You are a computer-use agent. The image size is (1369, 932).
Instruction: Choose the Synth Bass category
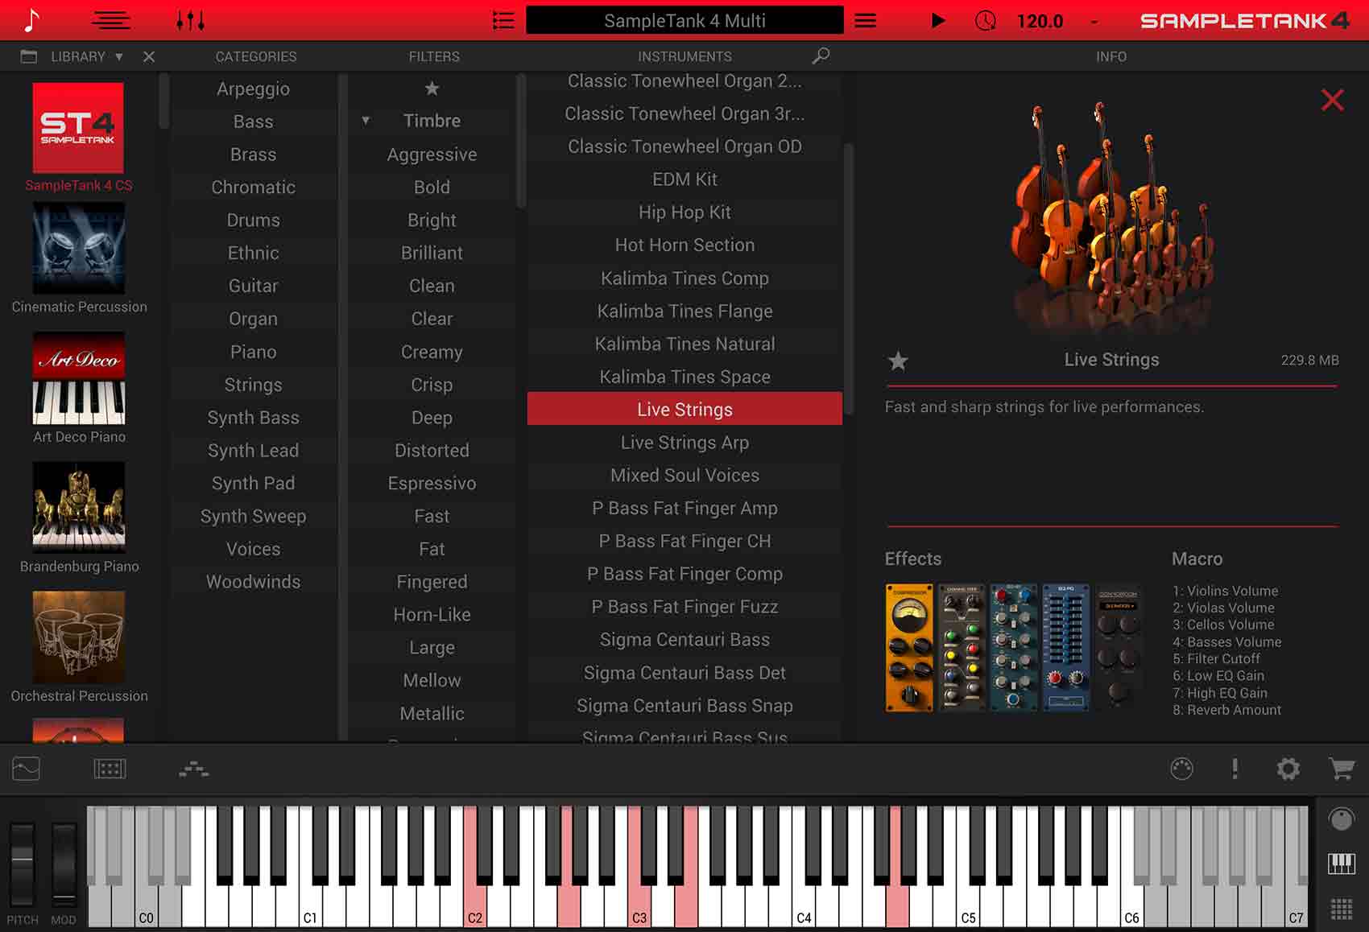pos(253,418)
